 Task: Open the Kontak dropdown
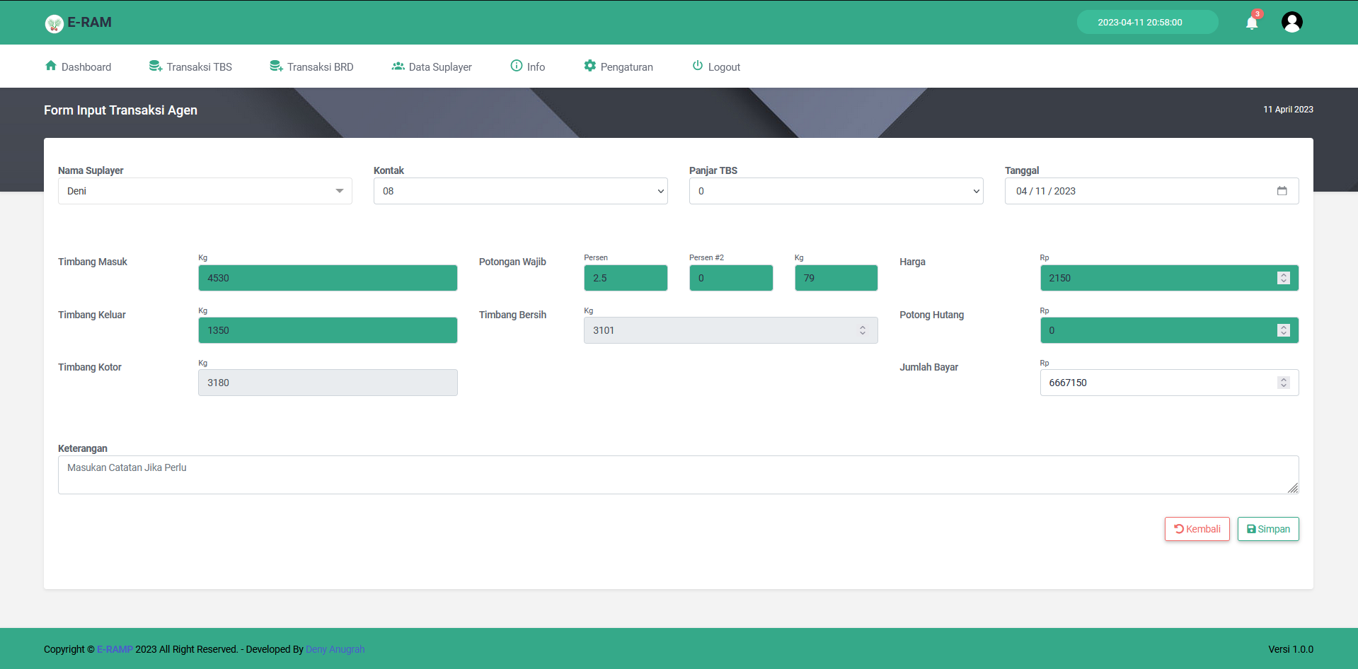pyautogui.click(x=659, y=191)
